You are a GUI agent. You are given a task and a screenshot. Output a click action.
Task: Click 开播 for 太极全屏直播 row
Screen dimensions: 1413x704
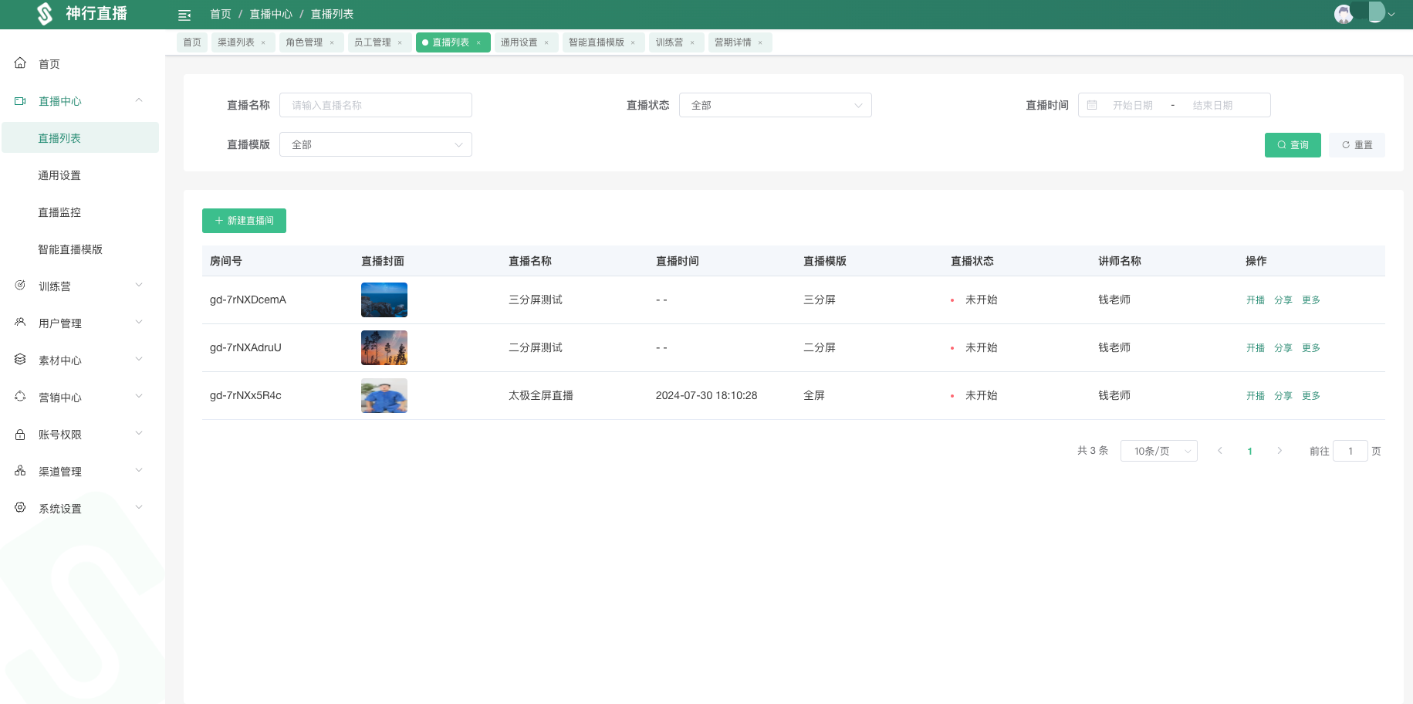[1256, 396]
